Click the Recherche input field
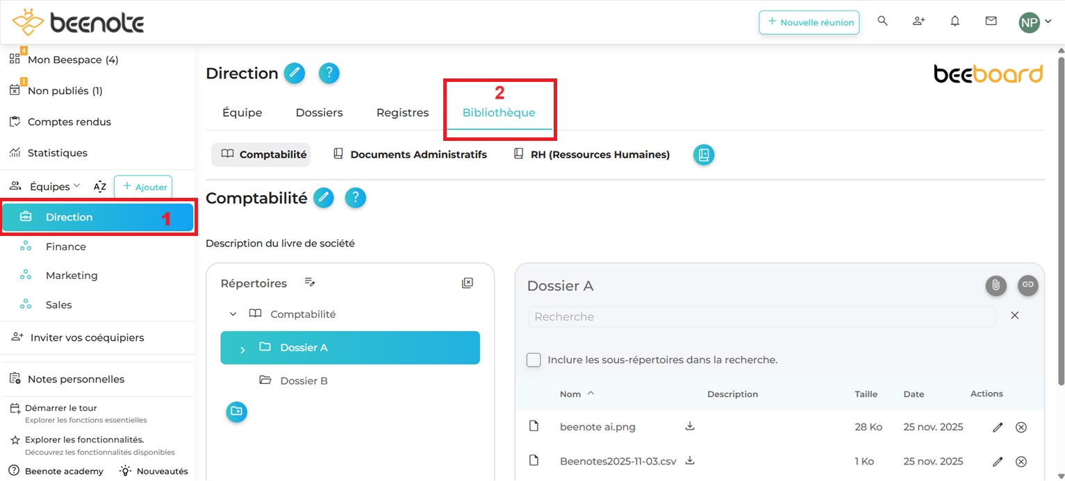1065x481 pixels. point(761,317)
